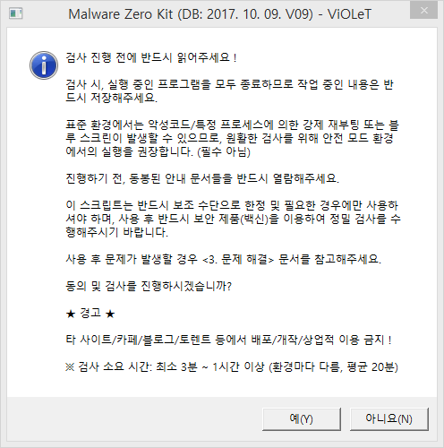Click the paragraph starting '이 스크립트는'
The height and width of the screenshot is (448, 444).
tap(233, 219)
